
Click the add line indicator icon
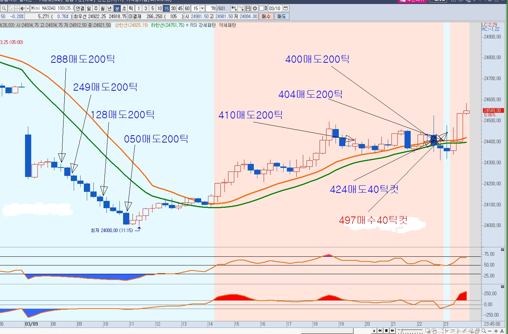click(241, 8)
